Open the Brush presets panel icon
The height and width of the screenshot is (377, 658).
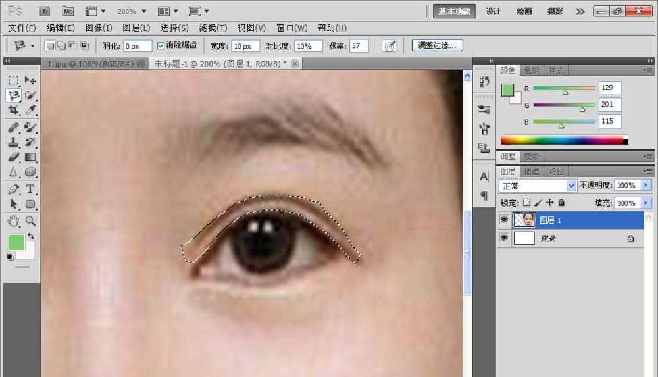coord(484,110)
